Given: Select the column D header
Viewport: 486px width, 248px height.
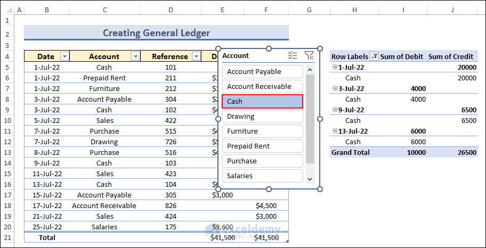Looking at the screenshot, I should 170,10.
